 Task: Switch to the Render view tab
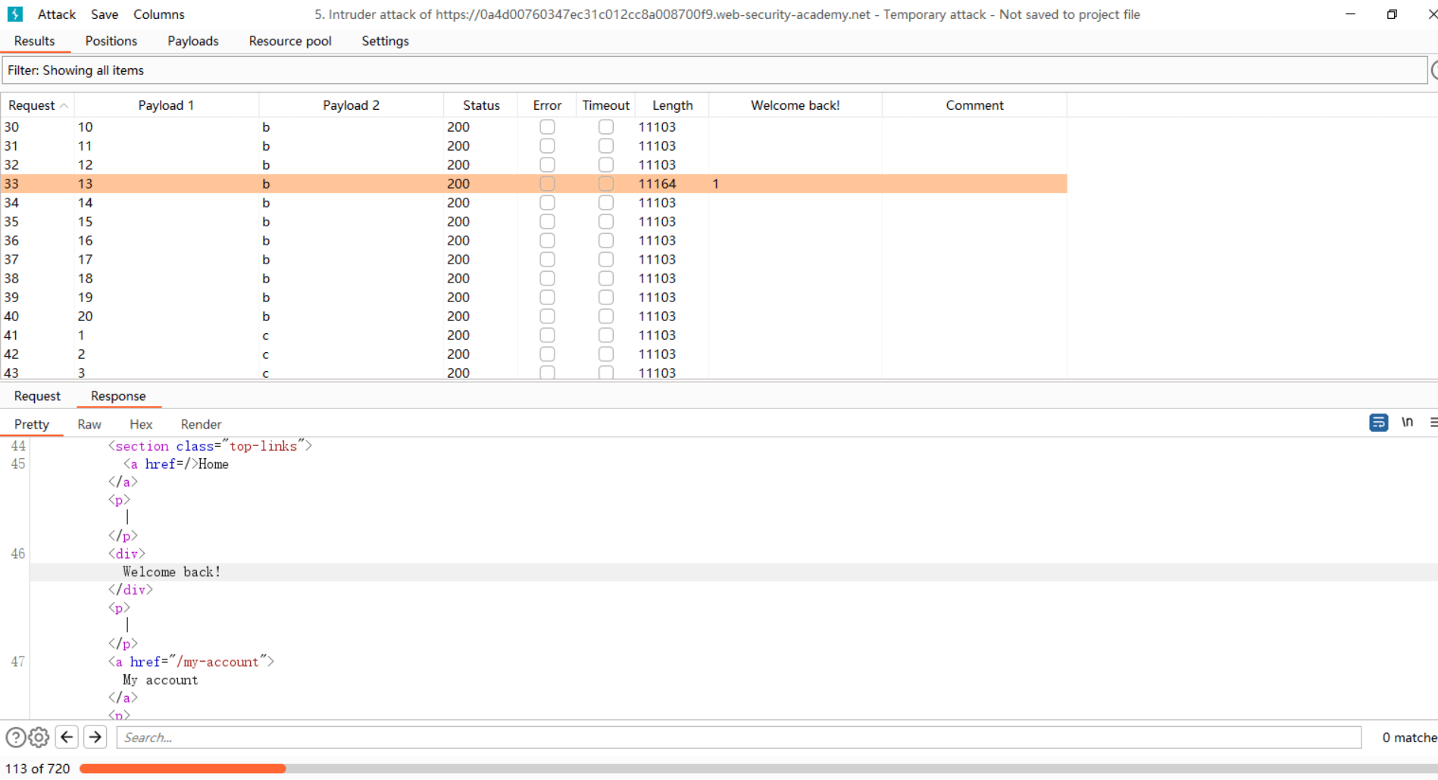(x=201, y=424)
